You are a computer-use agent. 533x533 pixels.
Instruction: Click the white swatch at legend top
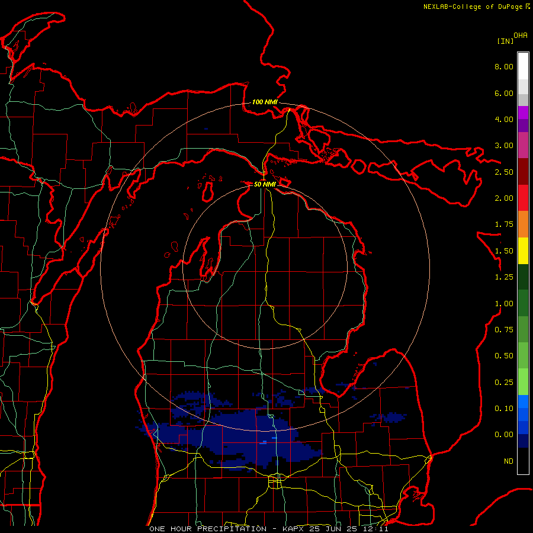[523, 66]
